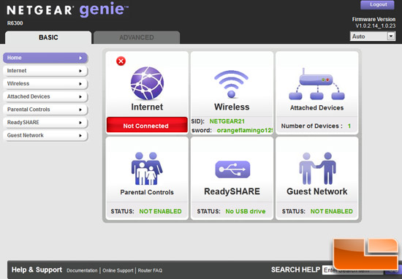Log out using the Logout button
Viewport: 402px width, 279px height.
pyautogui.click(x=377, y=4)
